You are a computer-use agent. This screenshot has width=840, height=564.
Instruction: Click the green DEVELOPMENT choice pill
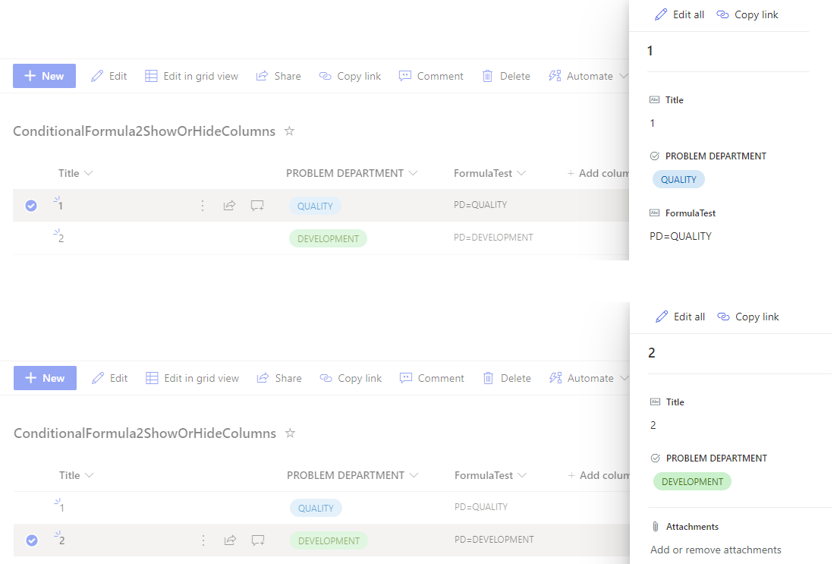tap(692, 481)
